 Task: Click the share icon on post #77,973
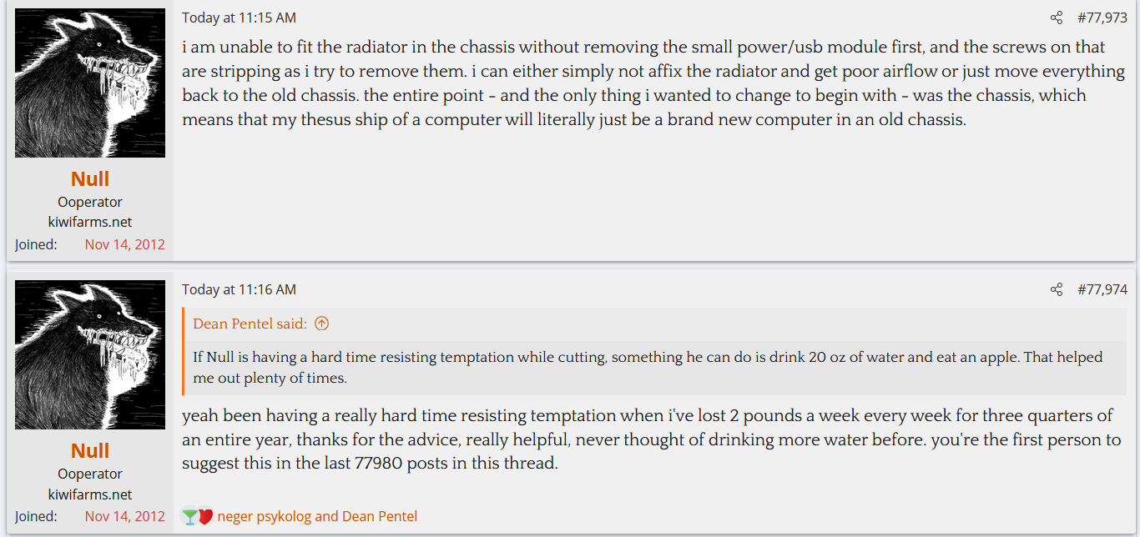(x=1057, y=18)
